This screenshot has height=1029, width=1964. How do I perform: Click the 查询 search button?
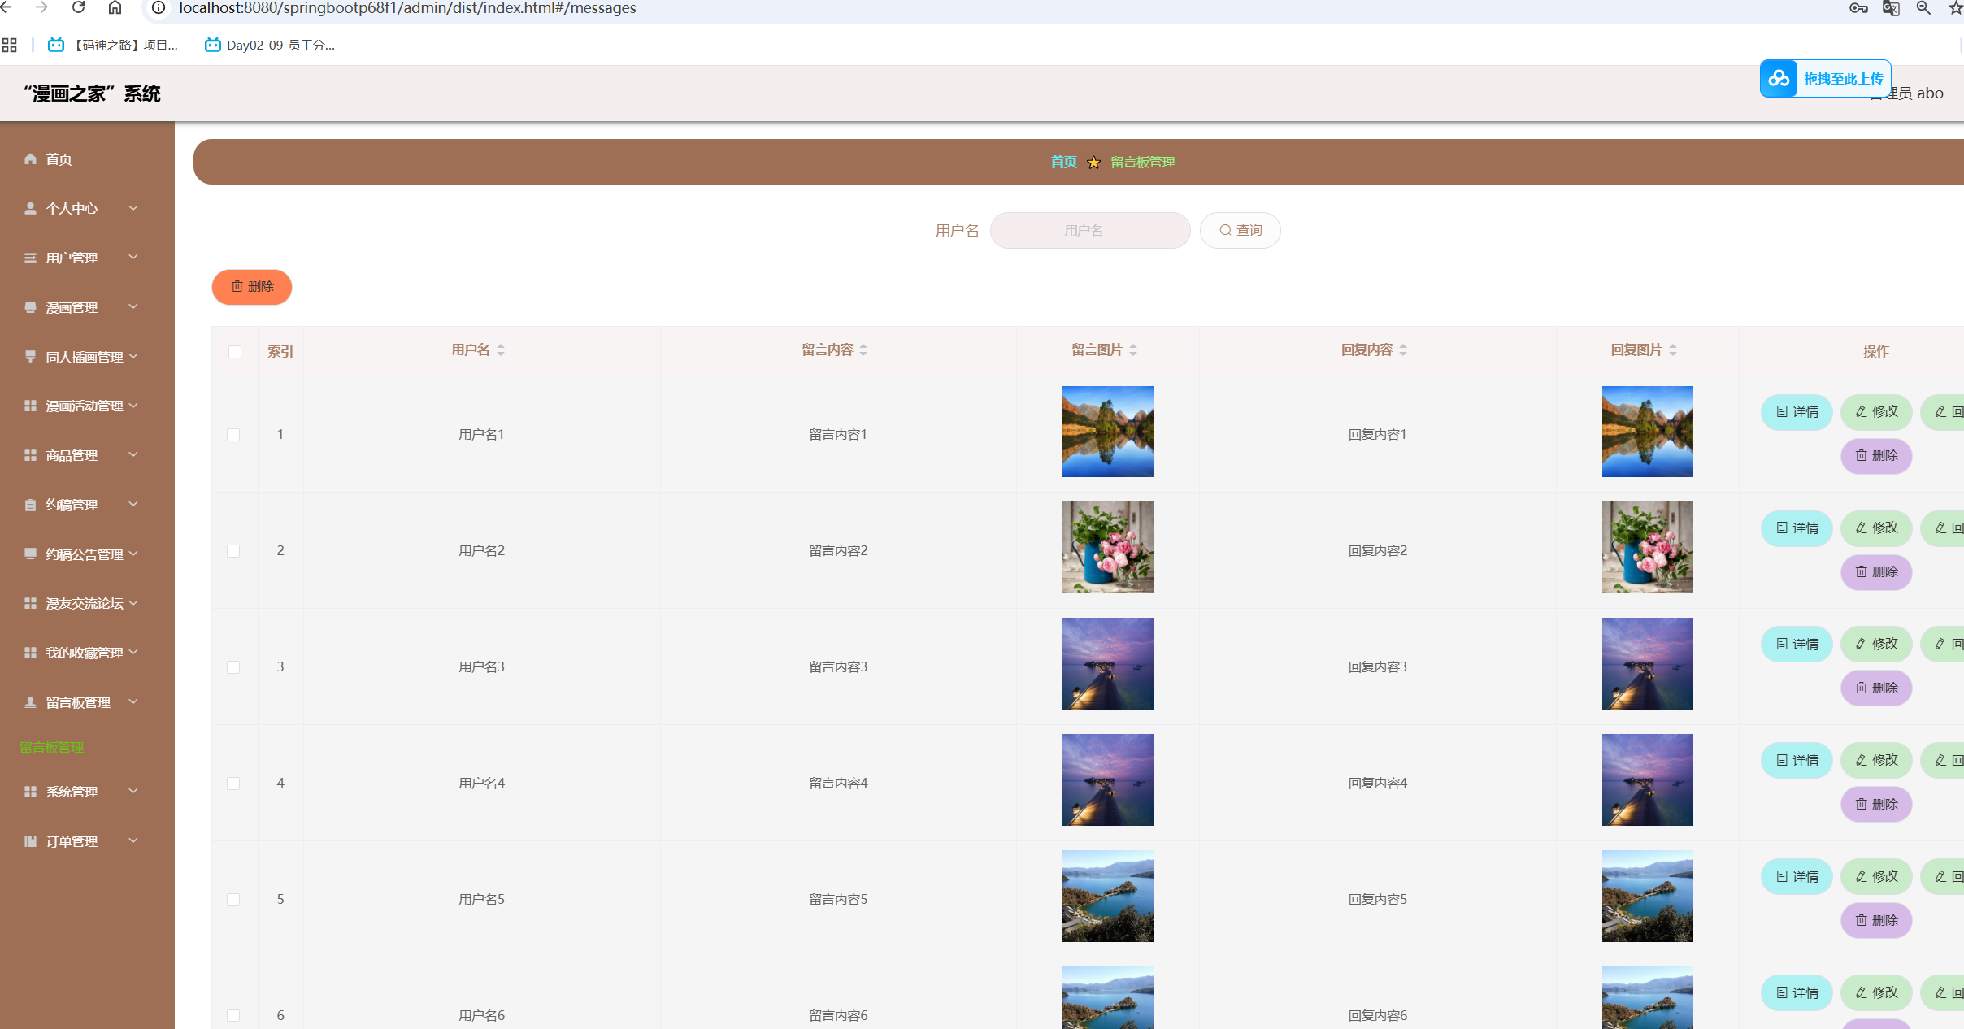[x=1241, y=230]
